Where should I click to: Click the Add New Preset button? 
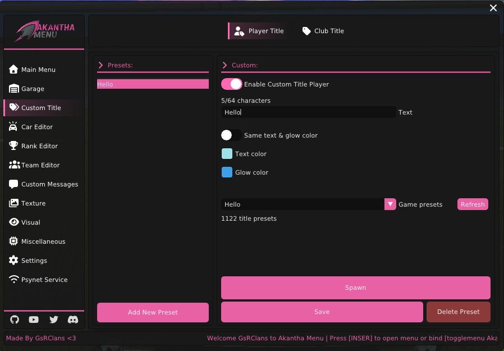coord(153,312)
